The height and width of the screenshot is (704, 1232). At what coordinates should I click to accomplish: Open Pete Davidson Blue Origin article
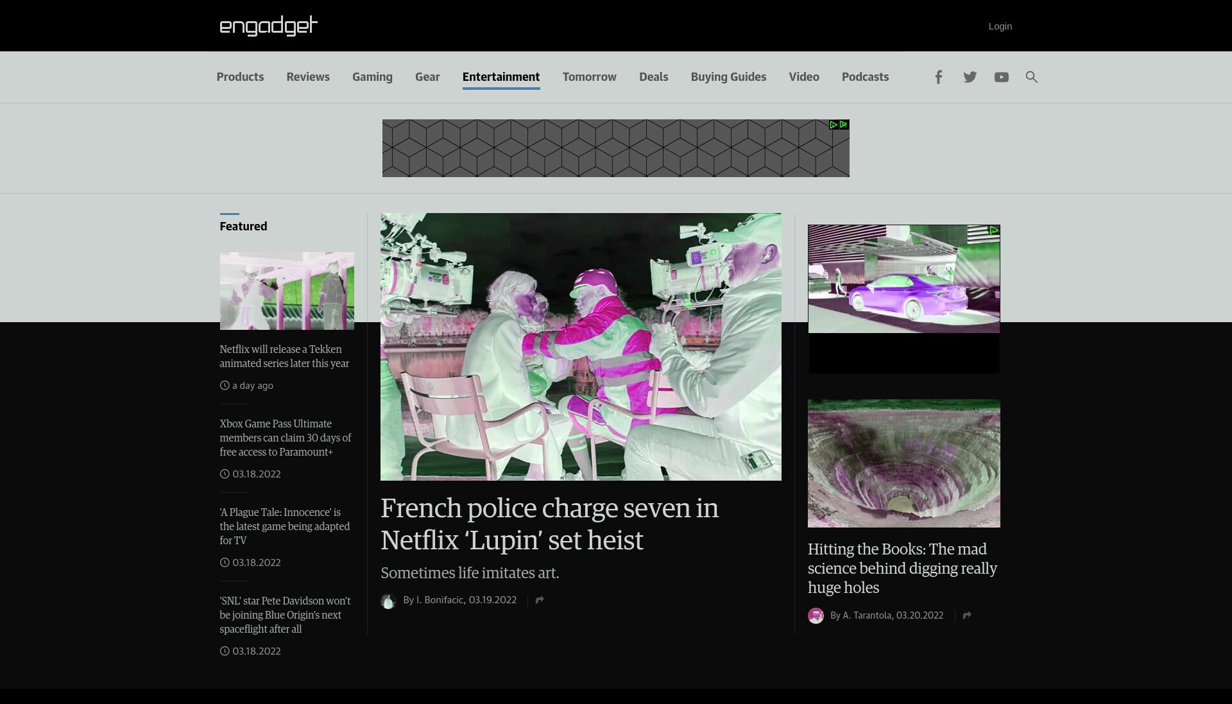coord(285,615)
